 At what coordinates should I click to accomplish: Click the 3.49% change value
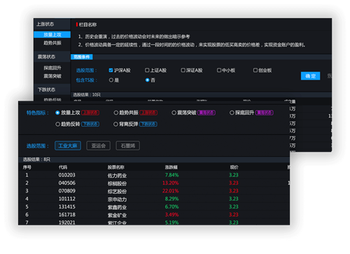tap(171, 215)
